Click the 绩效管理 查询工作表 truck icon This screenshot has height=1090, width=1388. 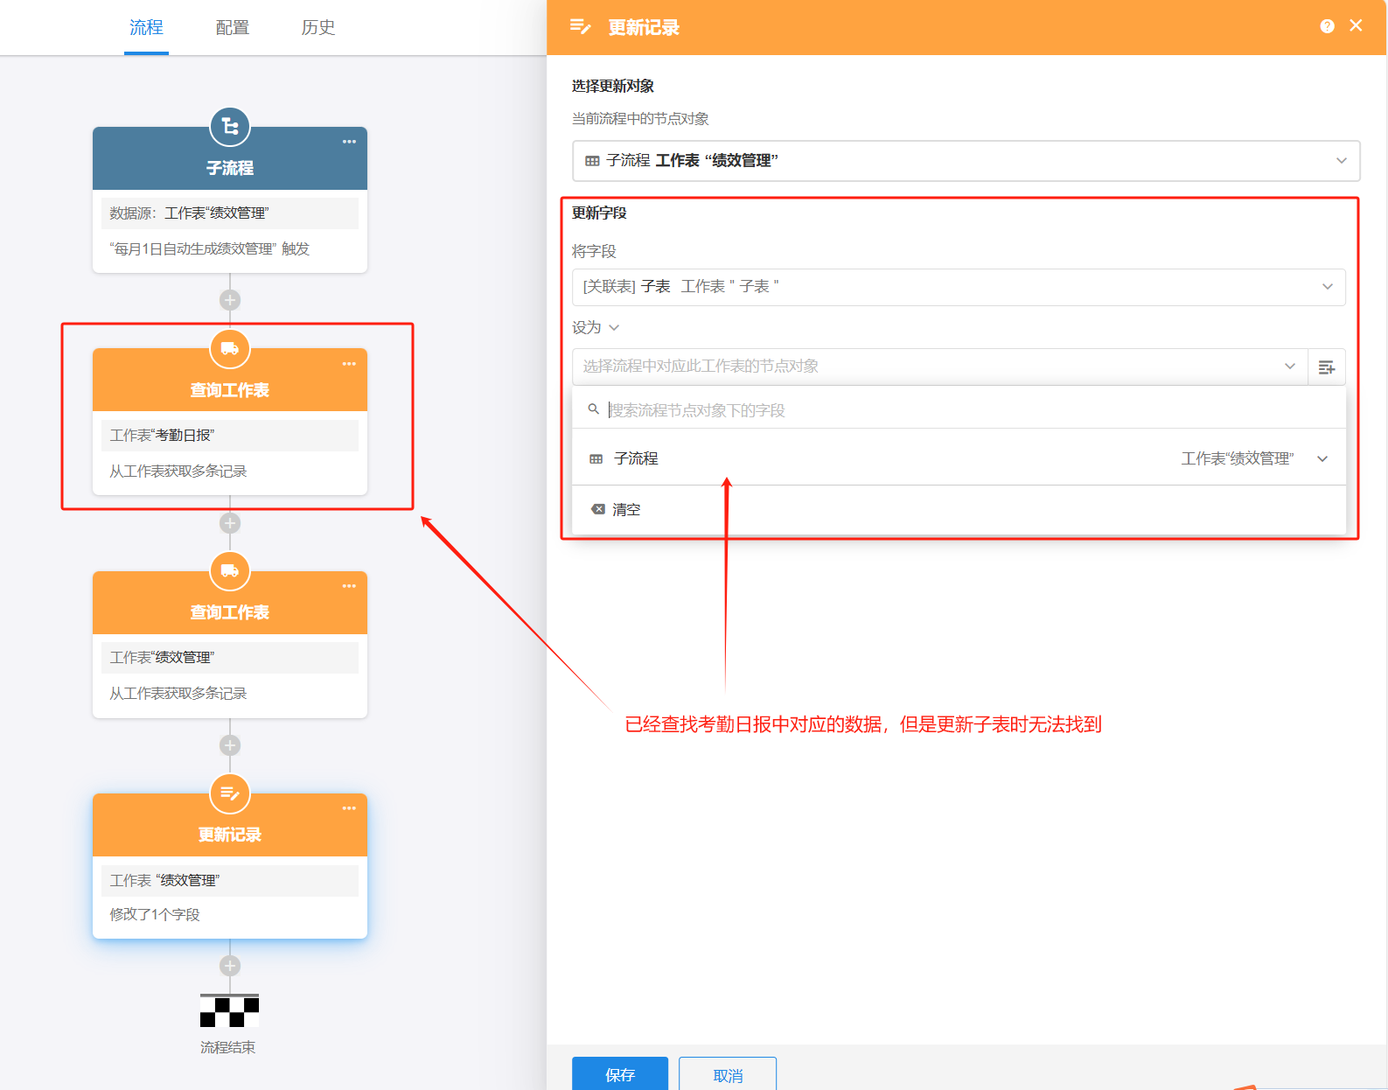(230, 571)
